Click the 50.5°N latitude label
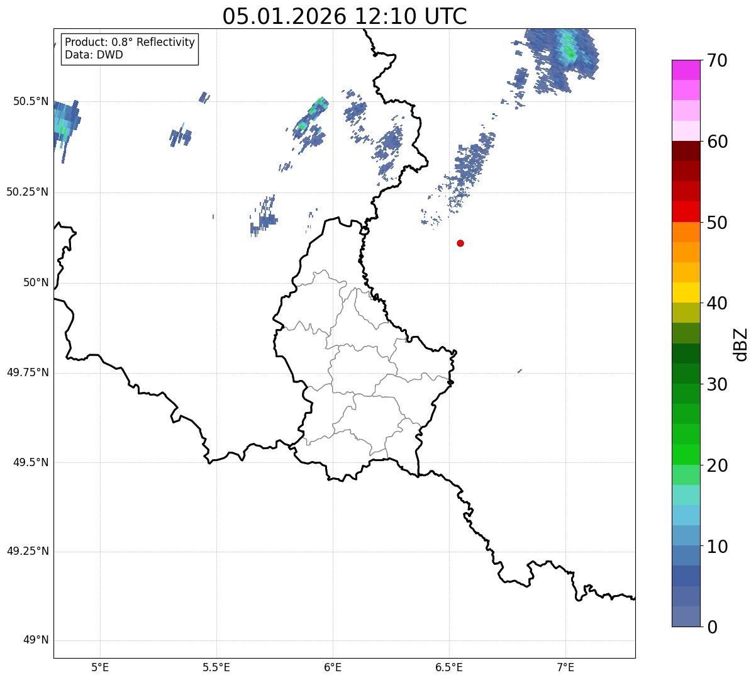This screenshot has height=680, width=756. (31, 101)
